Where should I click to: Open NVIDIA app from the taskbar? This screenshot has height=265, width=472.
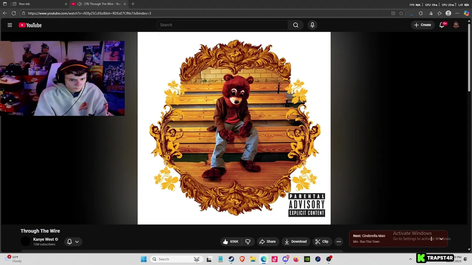[307, 259]
